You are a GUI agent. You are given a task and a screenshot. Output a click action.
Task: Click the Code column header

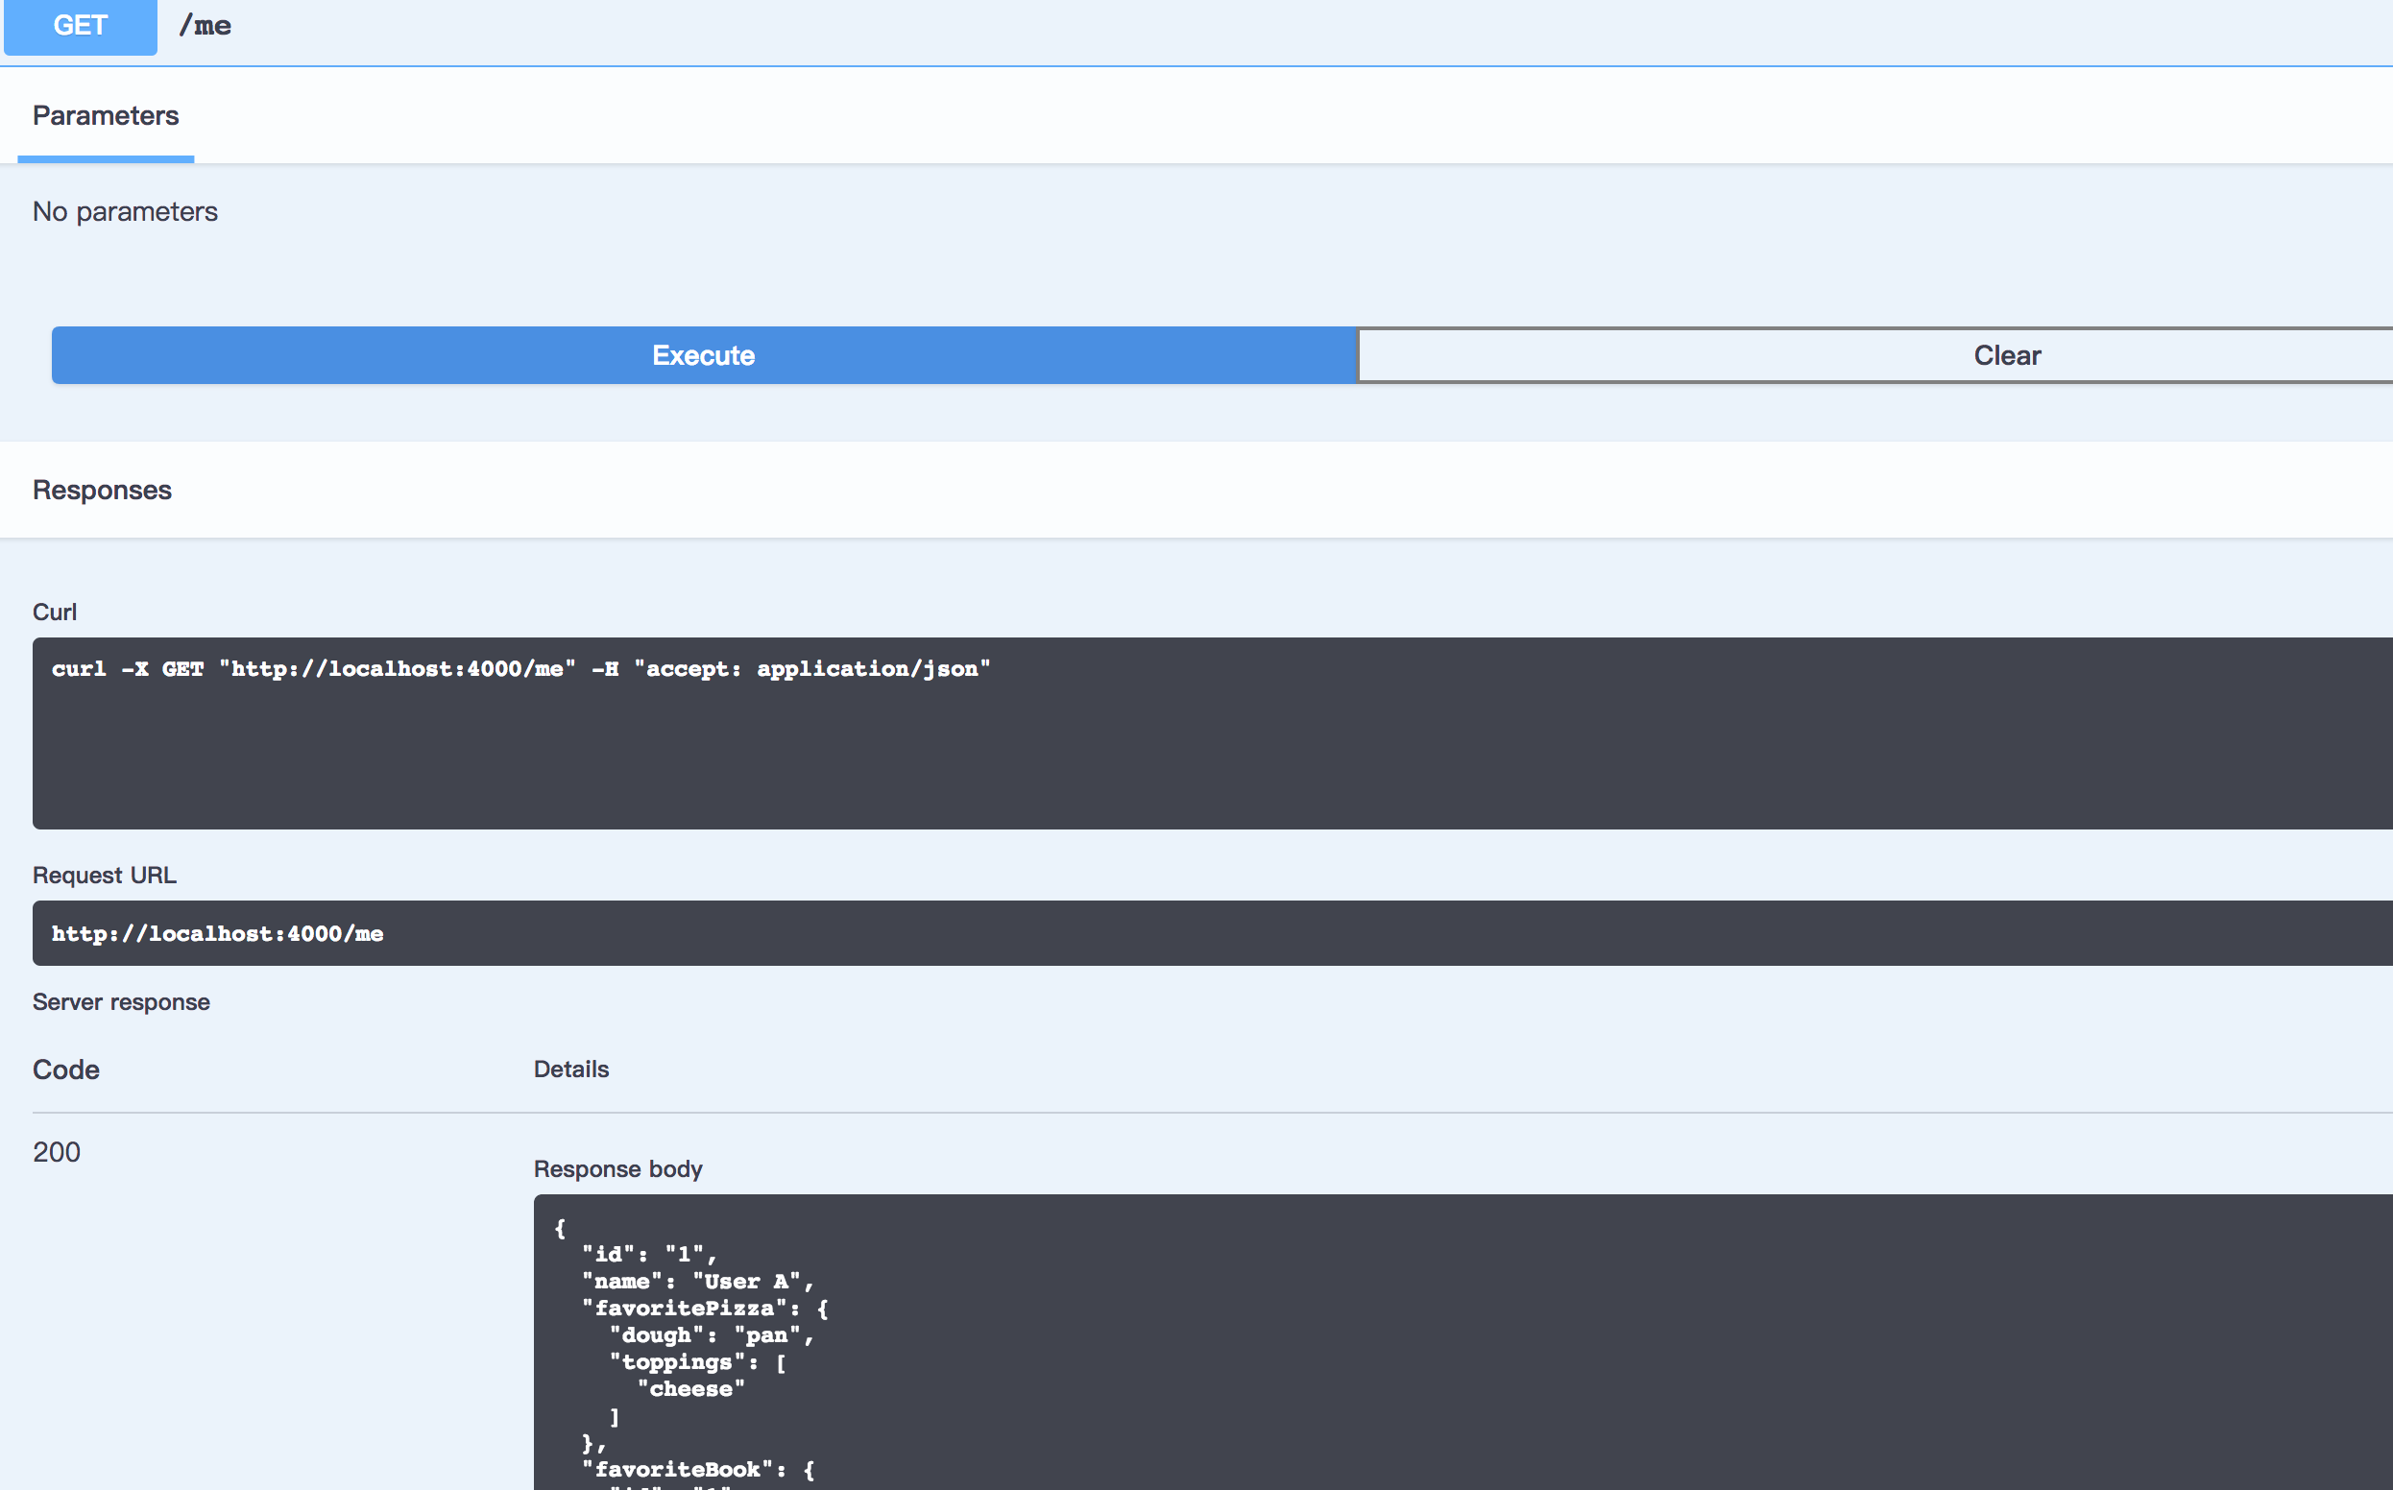pos(66,1069)
